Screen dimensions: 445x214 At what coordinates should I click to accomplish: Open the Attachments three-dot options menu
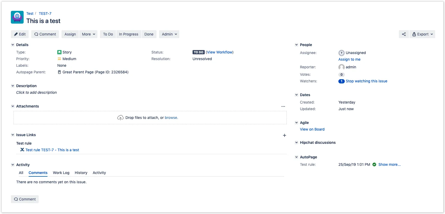click(283, 106)
